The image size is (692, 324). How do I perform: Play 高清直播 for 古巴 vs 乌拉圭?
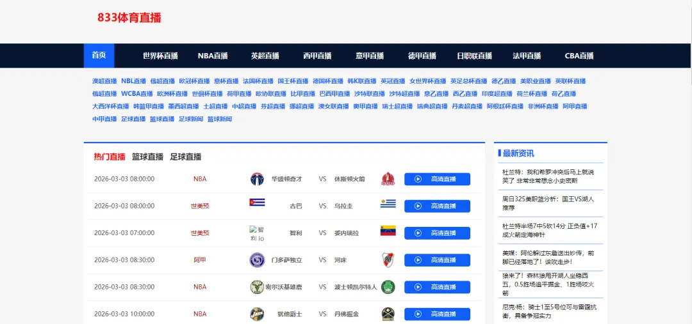click(437, 206)
